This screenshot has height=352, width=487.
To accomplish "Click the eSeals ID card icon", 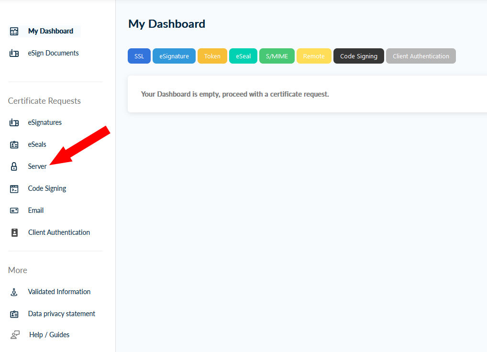I will click(x=14, y=144).
